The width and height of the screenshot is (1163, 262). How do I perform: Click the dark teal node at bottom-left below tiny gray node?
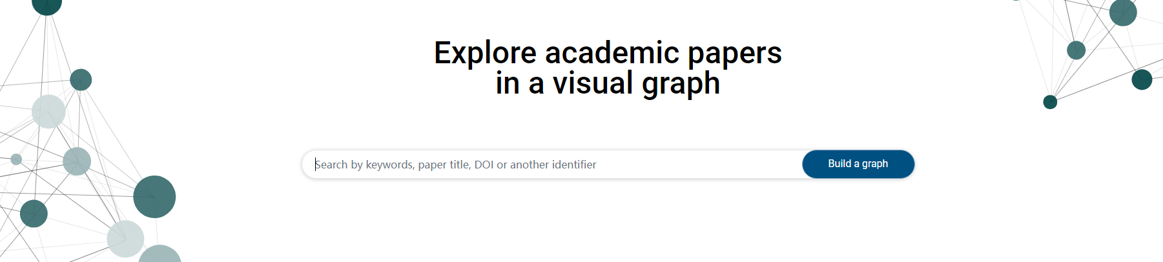tap(34, 214)
